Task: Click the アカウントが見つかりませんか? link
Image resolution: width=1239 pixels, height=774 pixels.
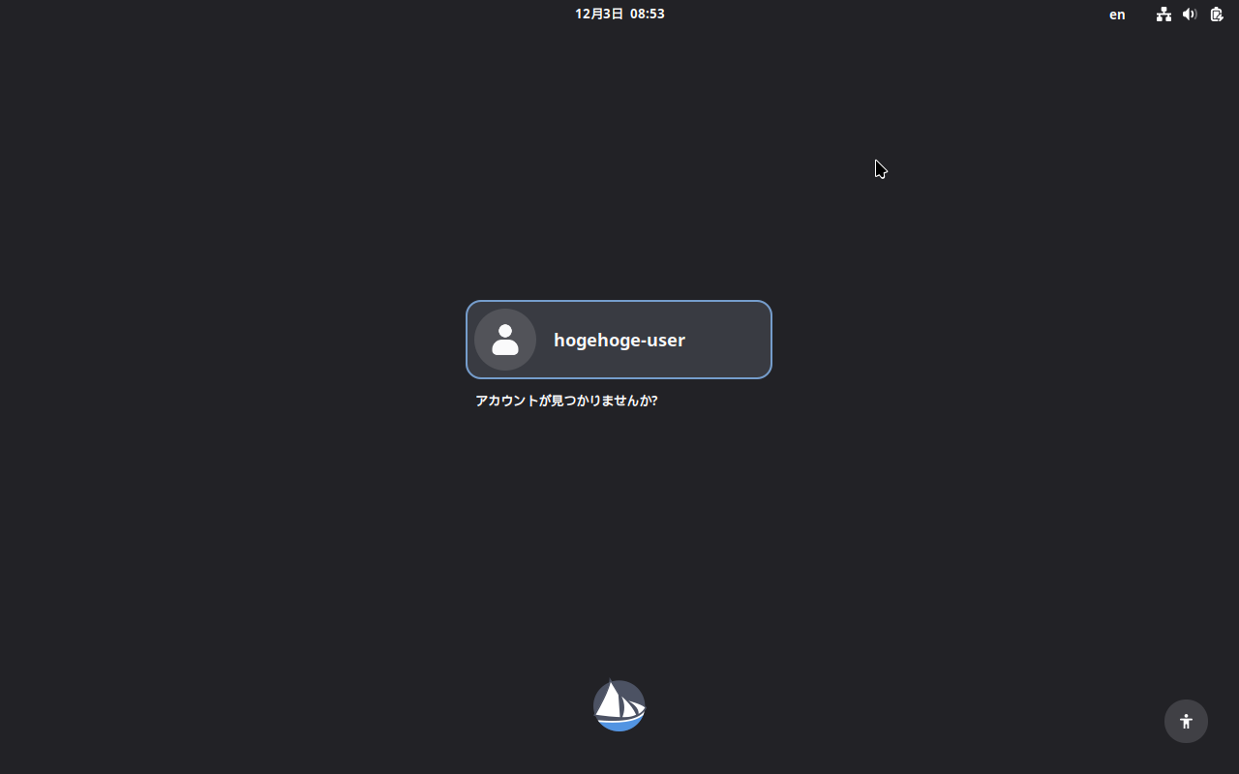Action: coord(566,401)
